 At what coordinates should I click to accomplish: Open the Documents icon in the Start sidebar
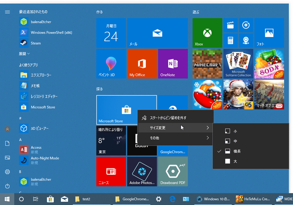tap(7, 143)
